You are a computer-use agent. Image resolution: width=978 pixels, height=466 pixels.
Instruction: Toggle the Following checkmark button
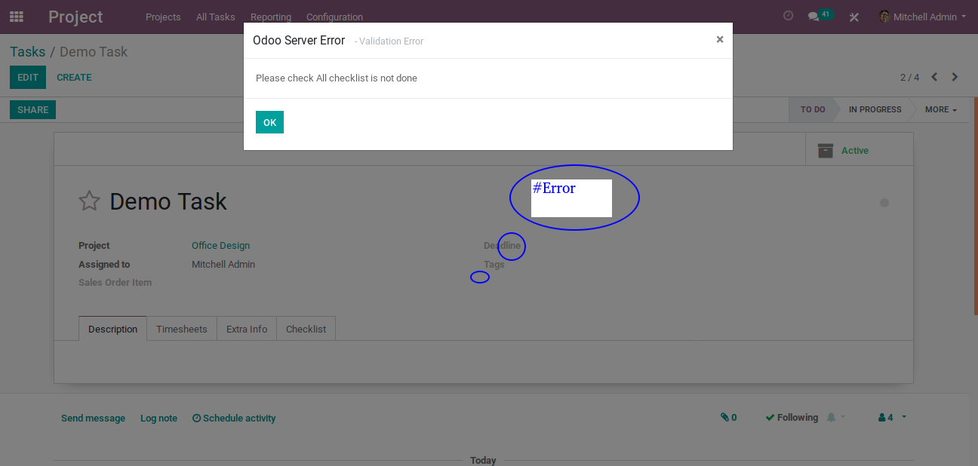point(792,417)
